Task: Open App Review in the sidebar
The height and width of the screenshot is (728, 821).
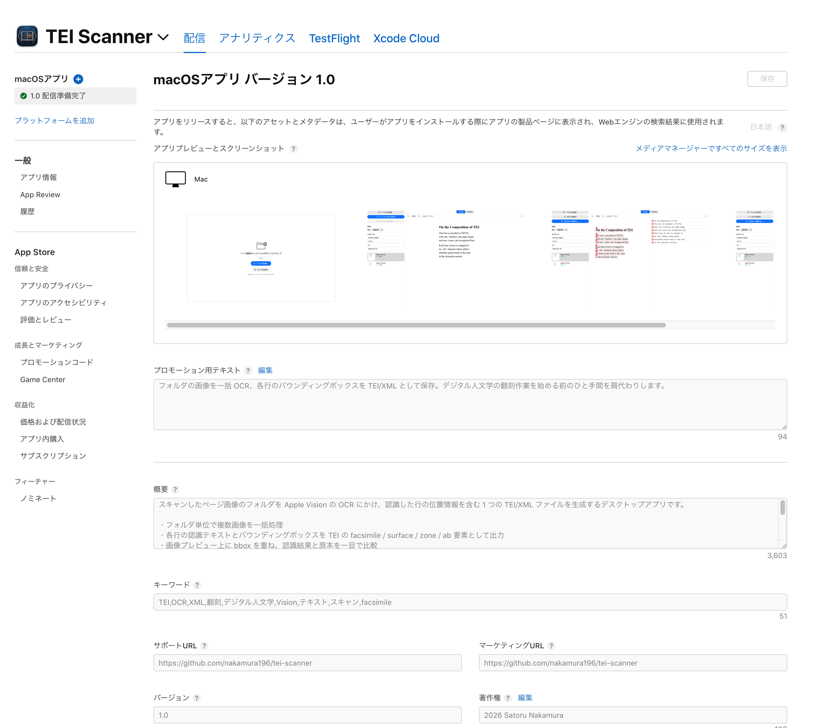Action: (40, 194)
